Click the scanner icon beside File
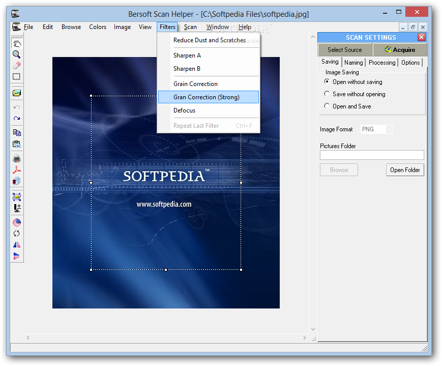This screenshot has height=366, width=442. tap(16, 27)
